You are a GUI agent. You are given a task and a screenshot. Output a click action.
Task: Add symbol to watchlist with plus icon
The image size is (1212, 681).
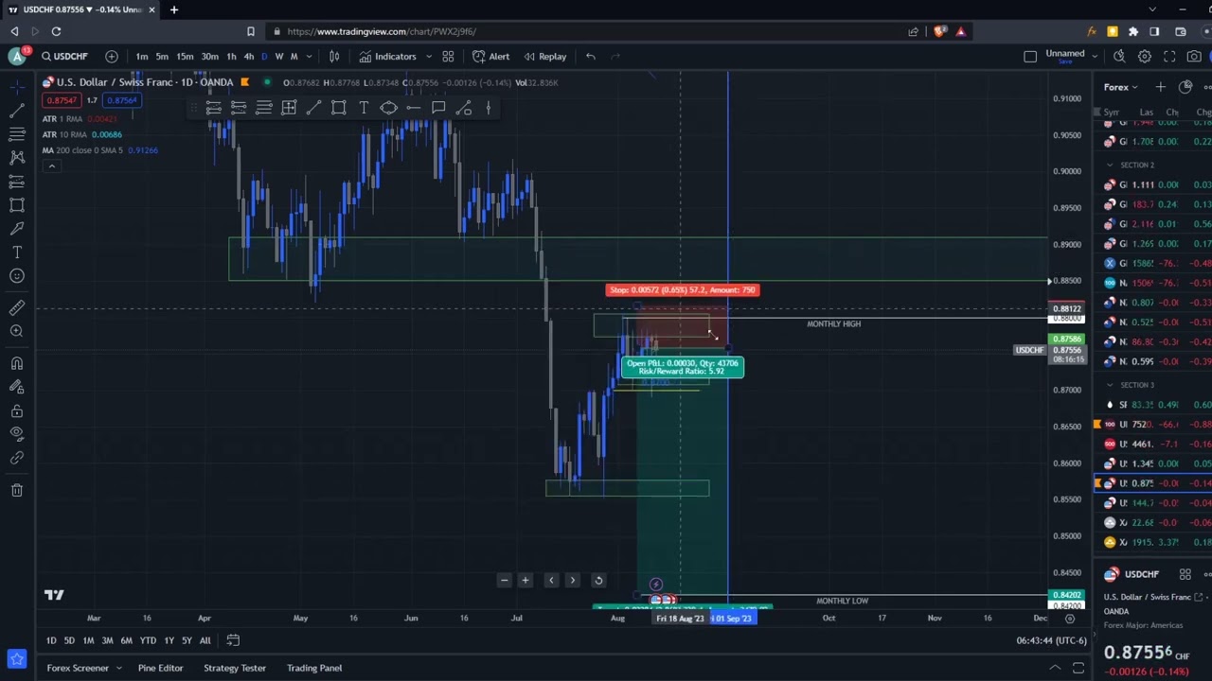[1161, 87]
